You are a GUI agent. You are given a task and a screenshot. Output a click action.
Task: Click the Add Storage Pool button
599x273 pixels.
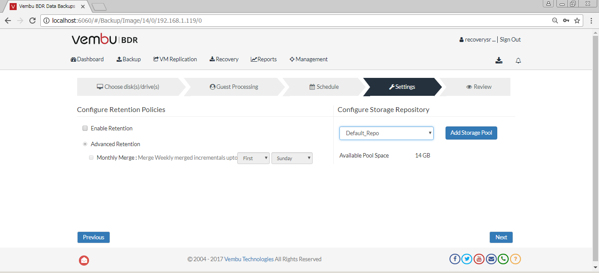tap(471, 133)
